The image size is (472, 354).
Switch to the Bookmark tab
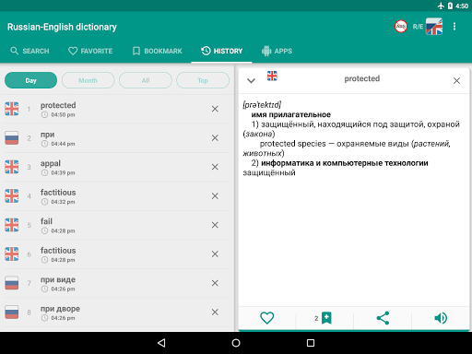pos(157,51)
